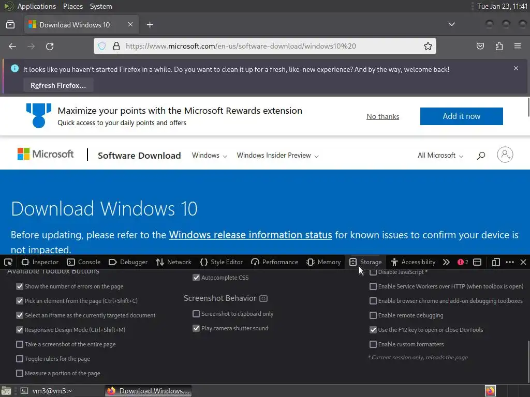Open the Microsoft account sign-in icon
This screenshot has height=397, width=530.
pyautogui.click(x=505, y=155)
